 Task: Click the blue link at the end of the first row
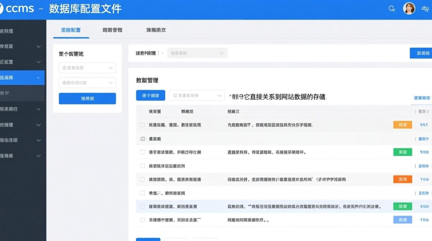423,125
